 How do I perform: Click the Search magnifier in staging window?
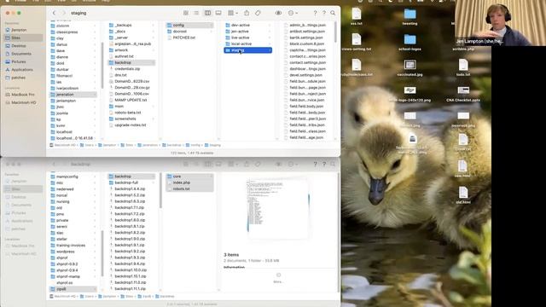click(x=333, y=13)
